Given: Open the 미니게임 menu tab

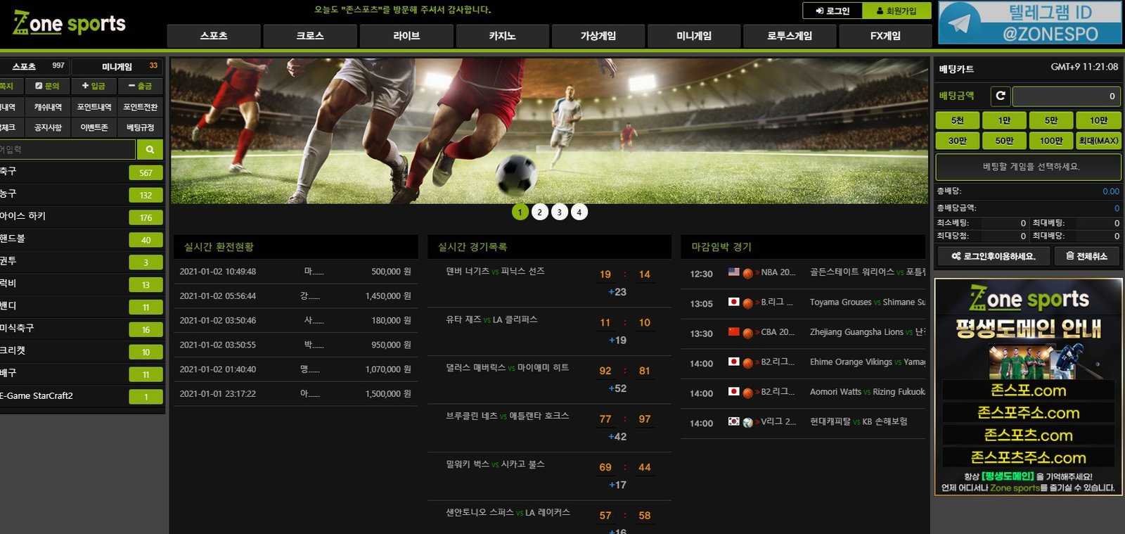Looking at the screenshot, I should click(694, 35).
